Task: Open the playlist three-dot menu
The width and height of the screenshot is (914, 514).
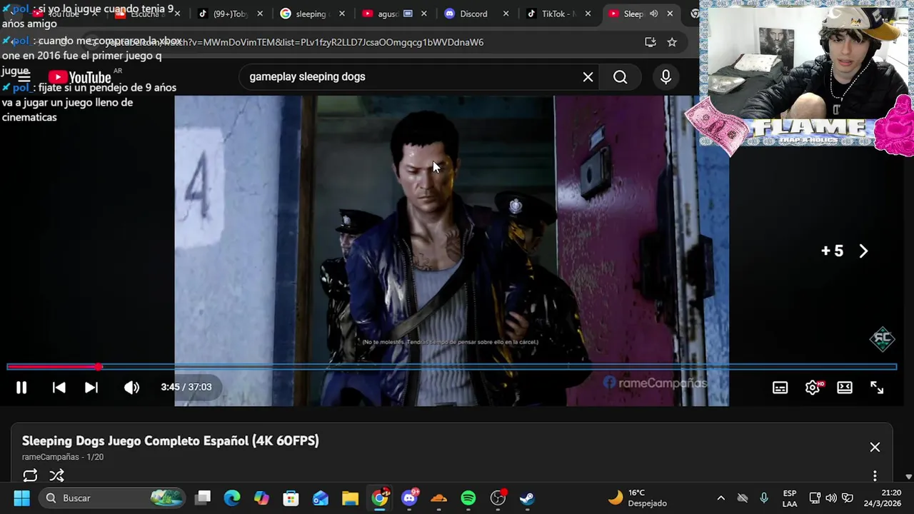Action: (x=875, y=476)
